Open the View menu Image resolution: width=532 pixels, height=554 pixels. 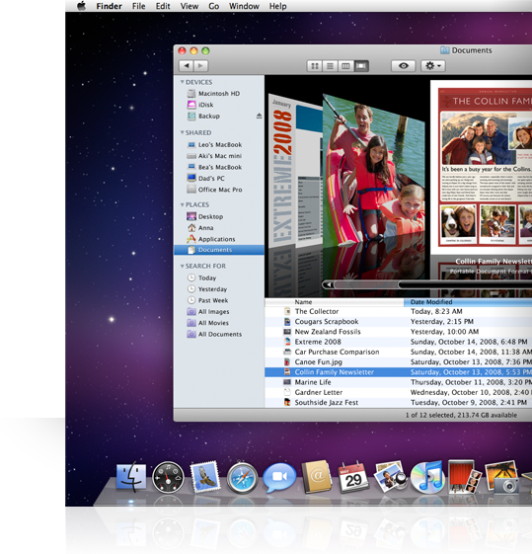pyautogui.click(x=190, y=6)
